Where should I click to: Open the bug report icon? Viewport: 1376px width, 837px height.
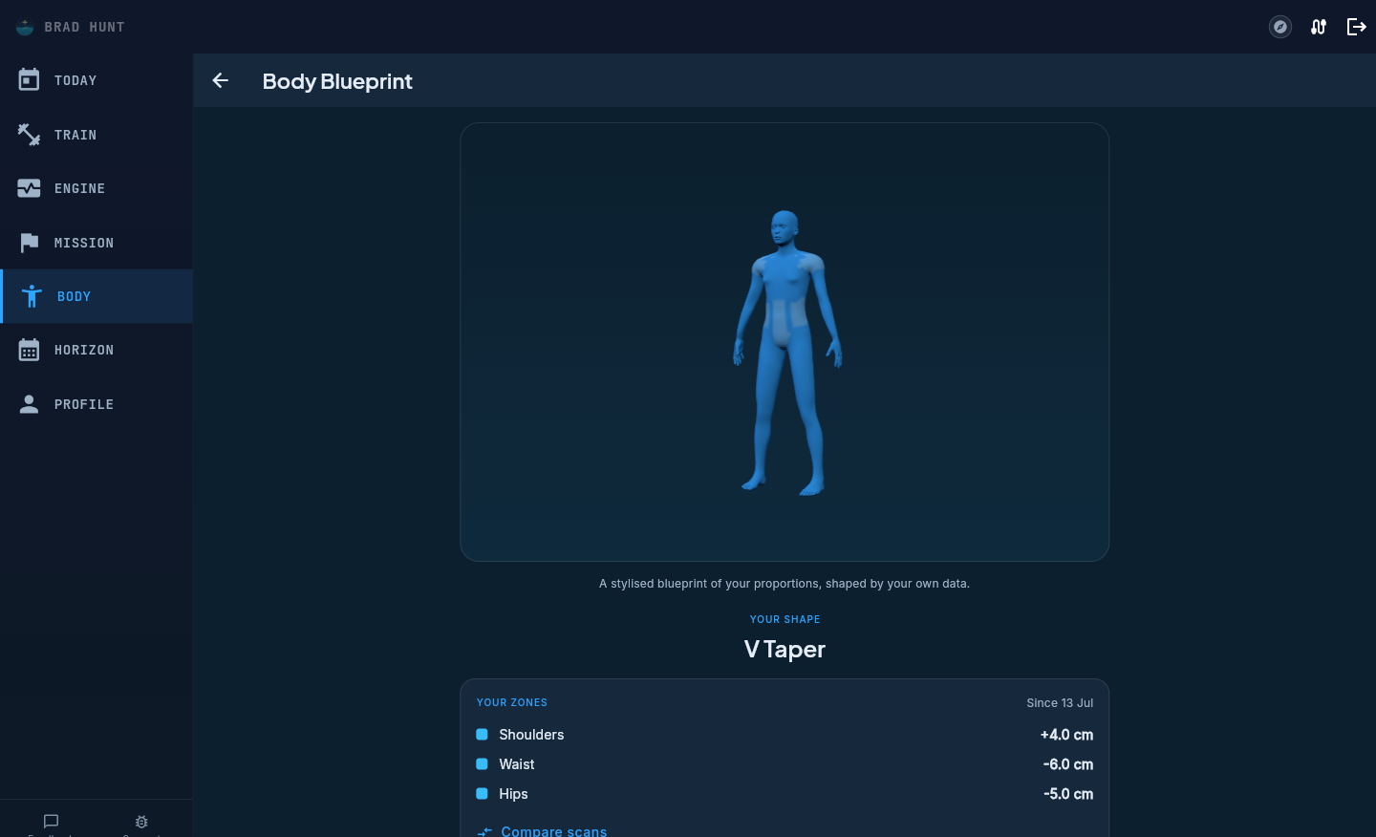[141, 822]
